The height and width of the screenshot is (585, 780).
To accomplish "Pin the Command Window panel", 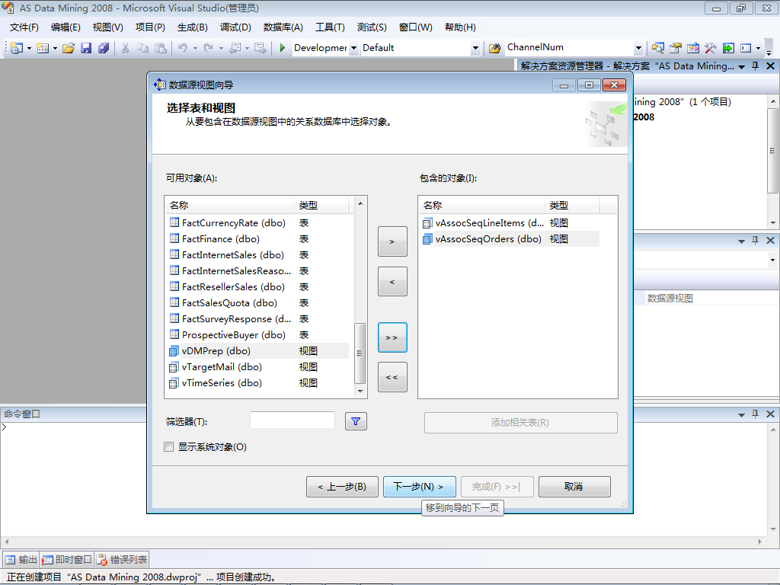I will coord(755,414).
